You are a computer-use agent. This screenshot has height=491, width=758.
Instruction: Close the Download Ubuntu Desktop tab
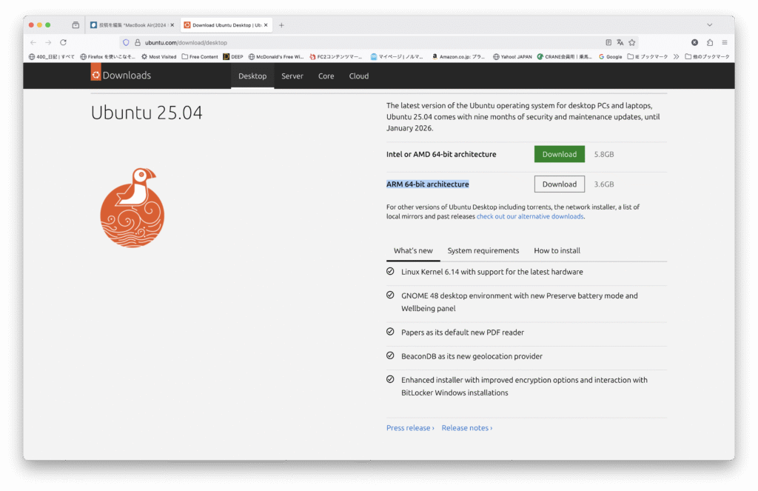266,24
